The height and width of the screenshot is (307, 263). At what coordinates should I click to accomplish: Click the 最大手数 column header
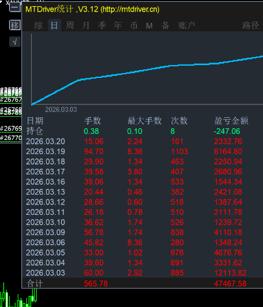pos(145,121)
